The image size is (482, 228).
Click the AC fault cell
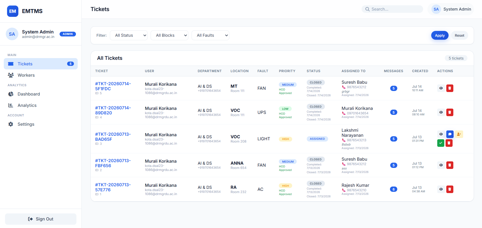click(x=260, y=189)
